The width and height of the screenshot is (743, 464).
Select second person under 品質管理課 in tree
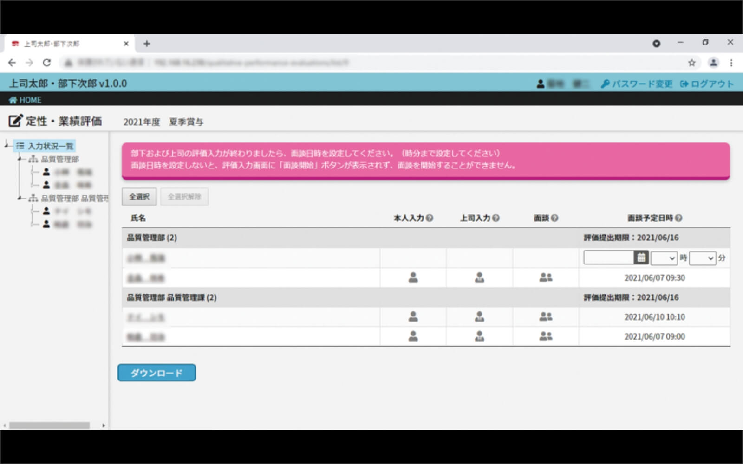68,224
